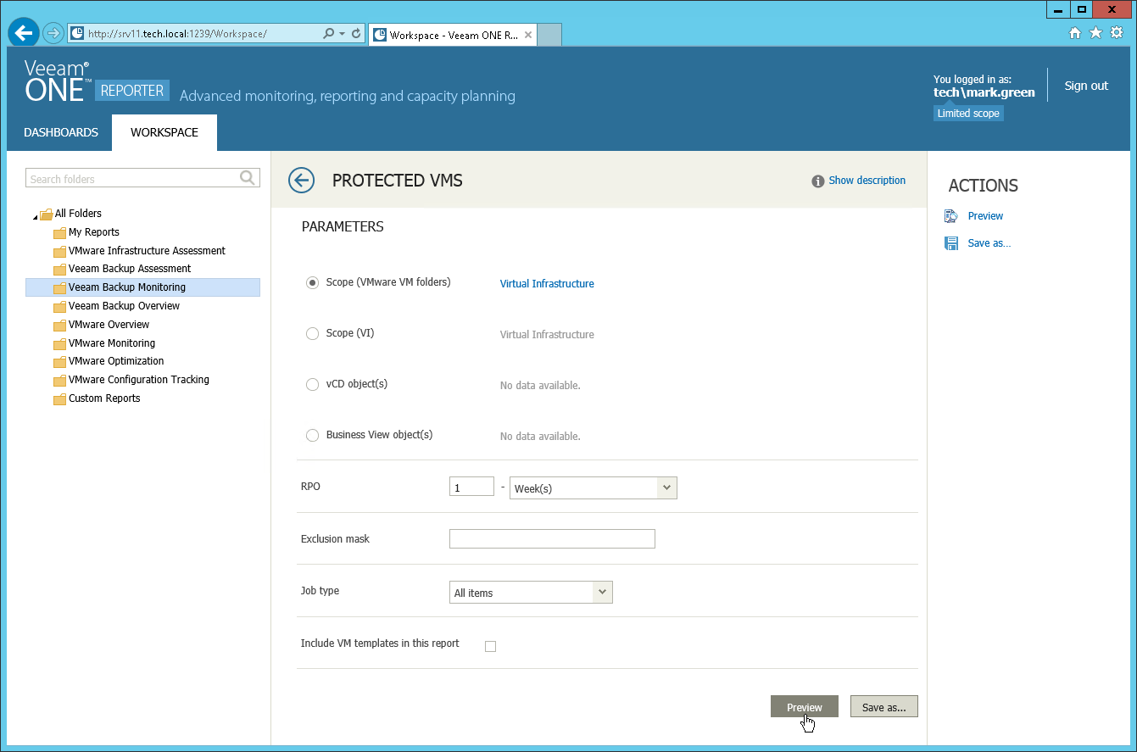Select Business View object(s) radio button

tap(312, 436)
